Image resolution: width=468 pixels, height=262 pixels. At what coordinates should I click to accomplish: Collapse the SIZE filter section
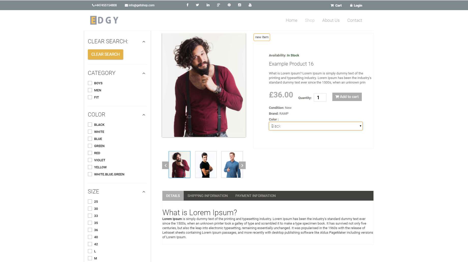(x=144, y=192)
